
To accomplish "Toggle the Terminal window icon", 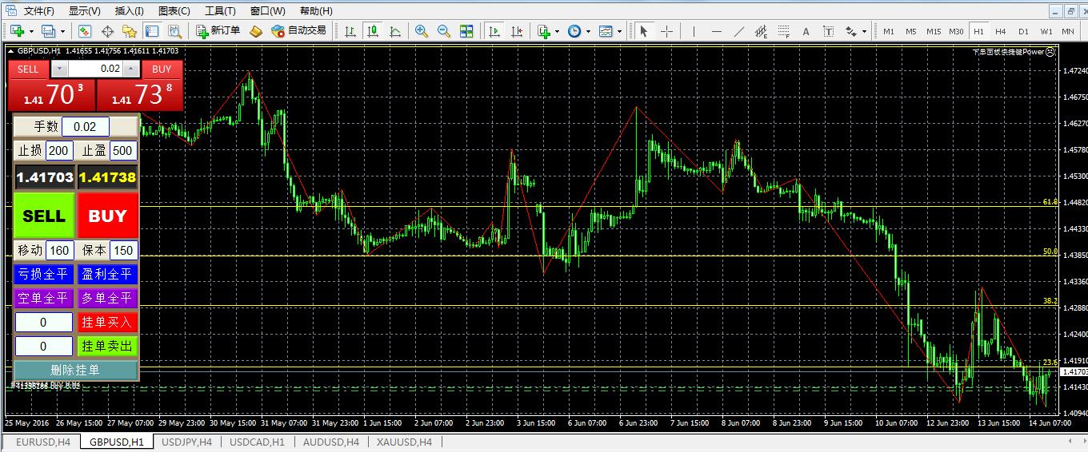I will [152, 31].
